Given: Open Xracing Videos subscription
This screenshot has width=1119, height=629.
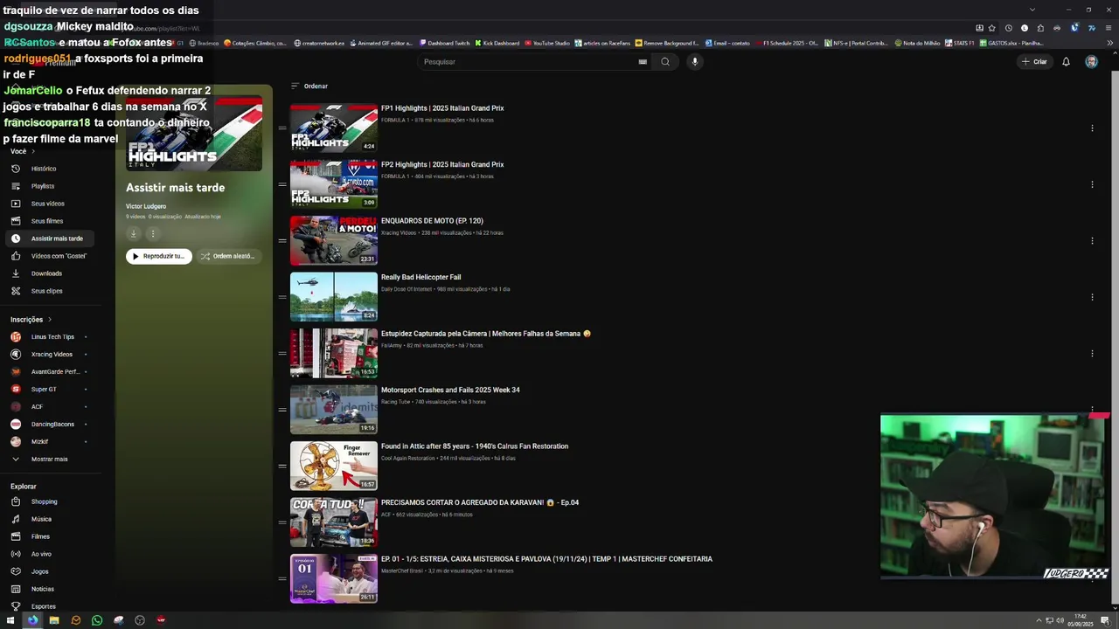Looking at the screenshot, I should click(x=52, y=354).
